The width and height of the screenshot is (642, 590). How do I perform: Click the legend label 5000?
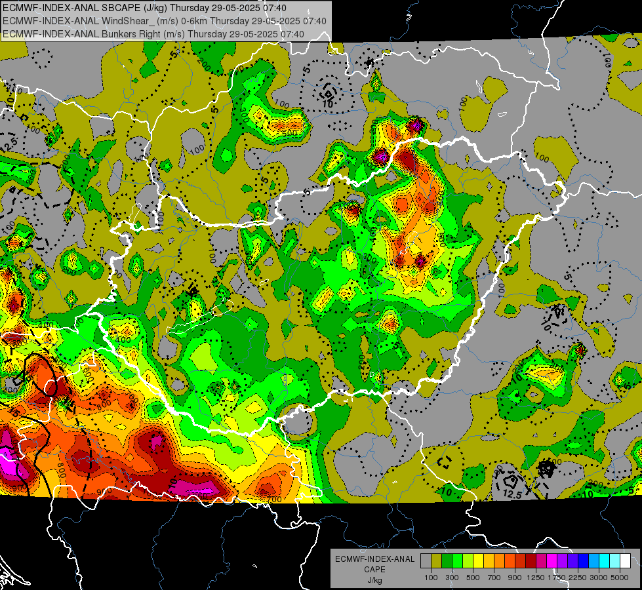[x=620, y=578]
